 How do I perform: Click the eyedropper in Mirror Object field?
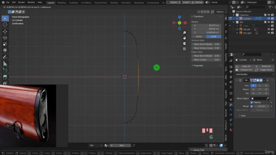(x=267, y=99)
